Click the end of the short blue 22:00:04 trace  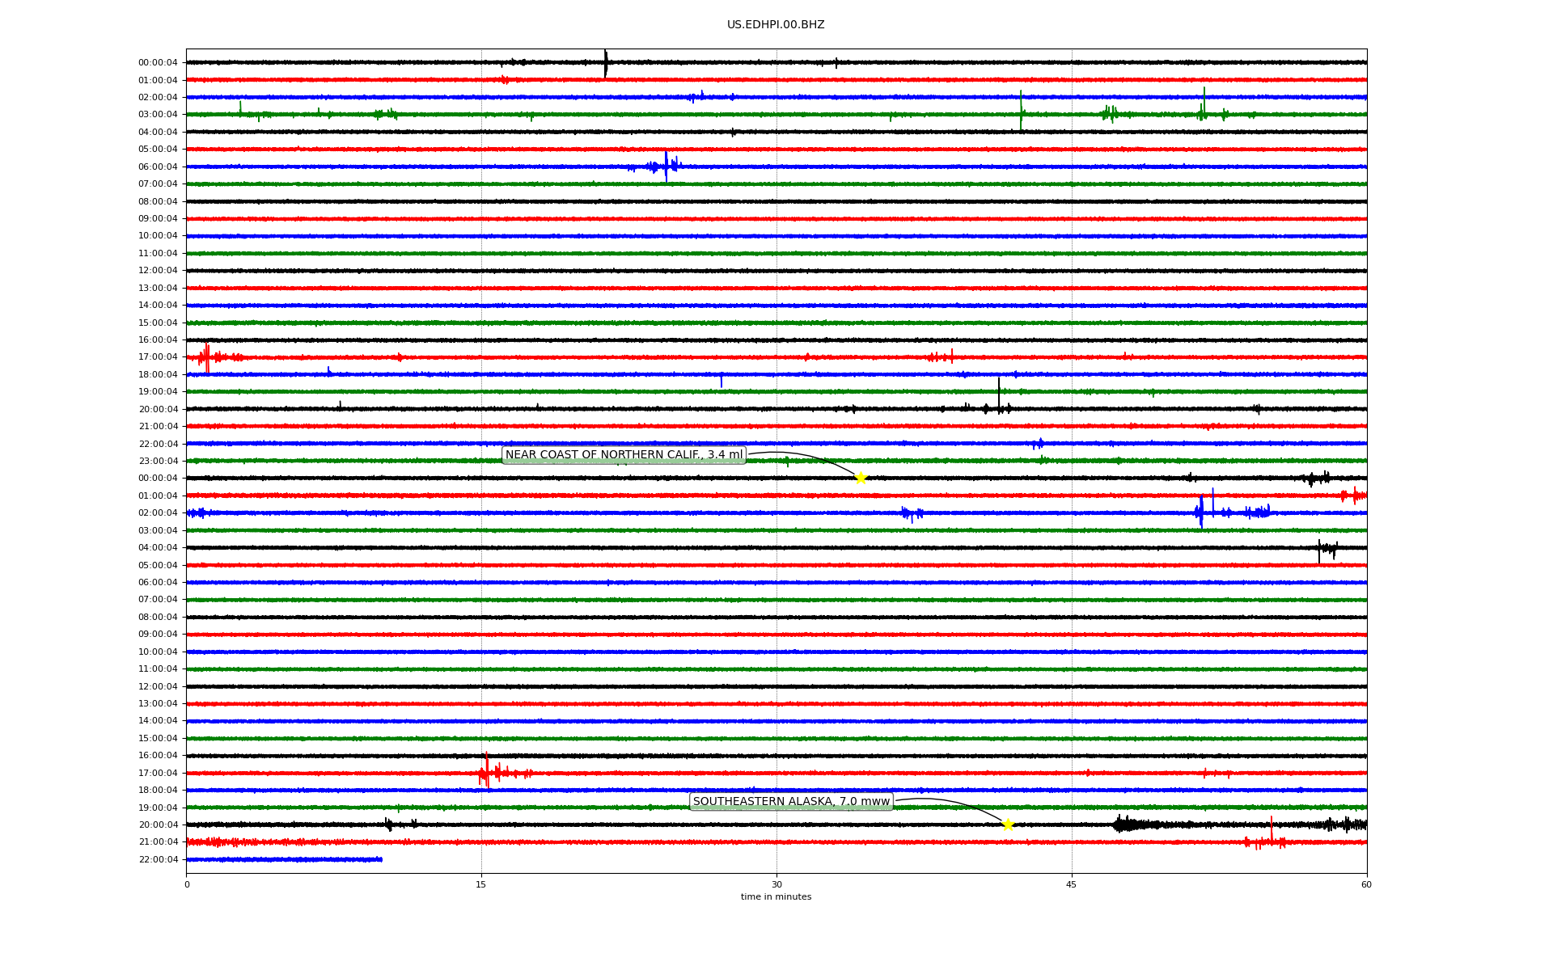(x=381, y=859)
